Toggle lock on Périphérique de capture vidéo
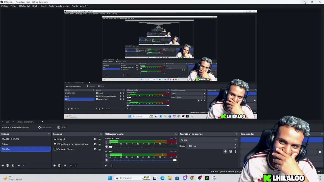This screenshot has width=324, height=182. 99,144
